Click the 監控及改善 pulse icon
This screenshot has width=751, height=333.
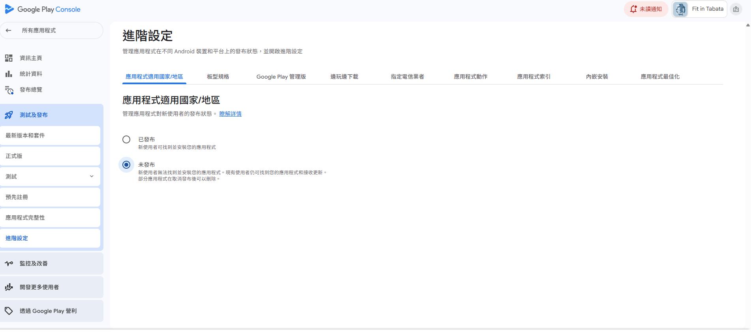[9, 263]
